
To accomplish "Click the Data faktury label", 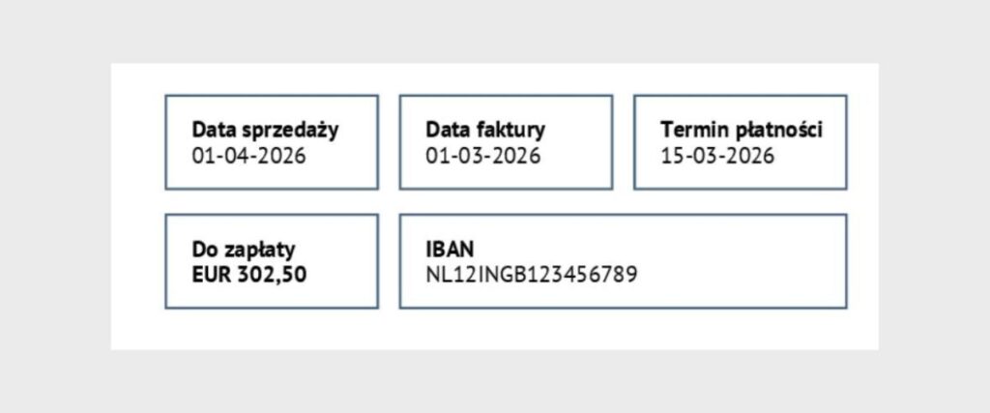I will tap(485, 130).
